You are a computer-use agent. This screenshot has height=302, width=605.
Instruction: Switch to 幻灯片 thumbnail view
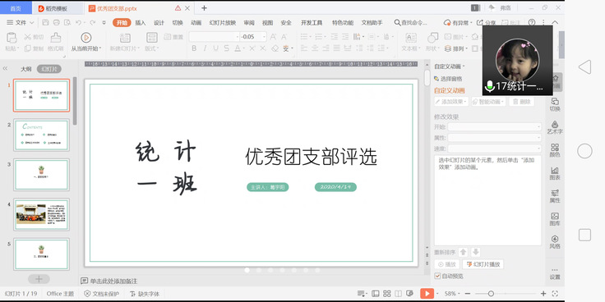pyautogui.click(x=49, y=69)
